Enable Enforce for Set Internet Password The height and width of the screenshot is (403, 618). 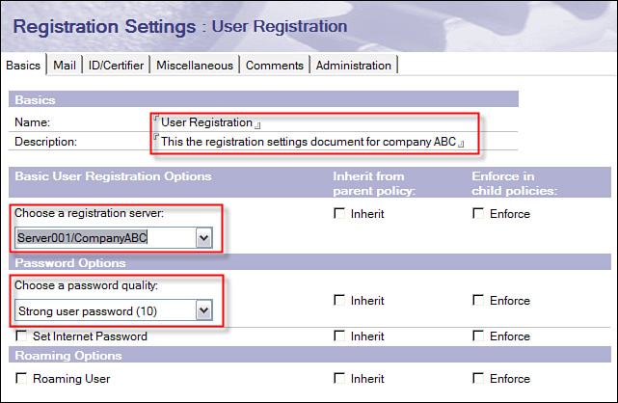tap(478, 336)
